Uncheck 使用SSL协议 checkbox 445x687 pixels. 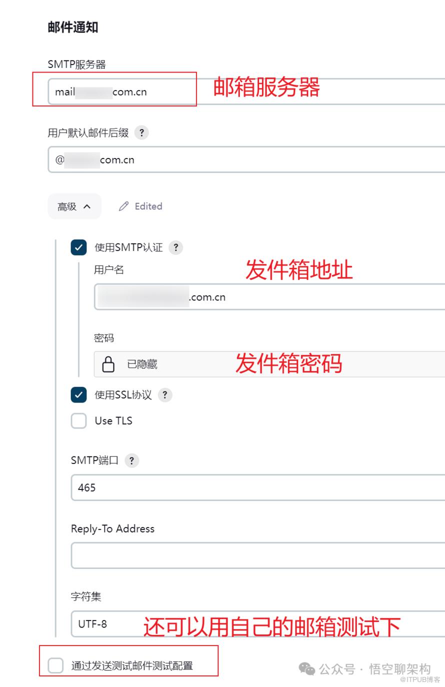pos(79,395)
